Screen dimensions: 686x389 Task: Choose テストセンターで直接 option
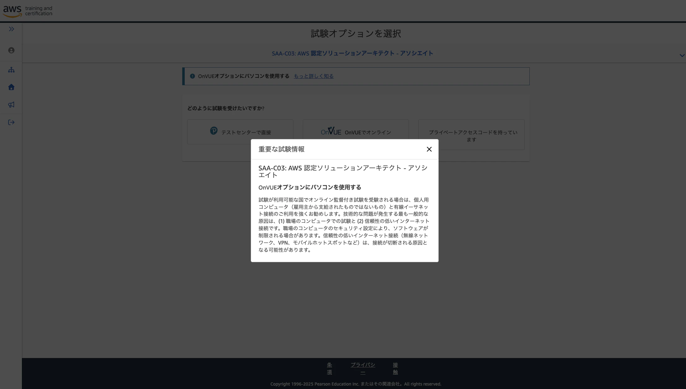click(240, 132)
